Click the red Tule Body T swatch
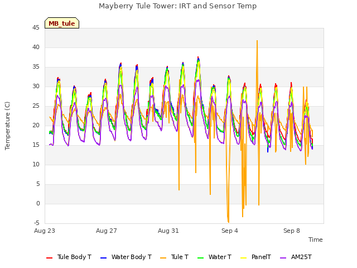 tap(50, 258)
